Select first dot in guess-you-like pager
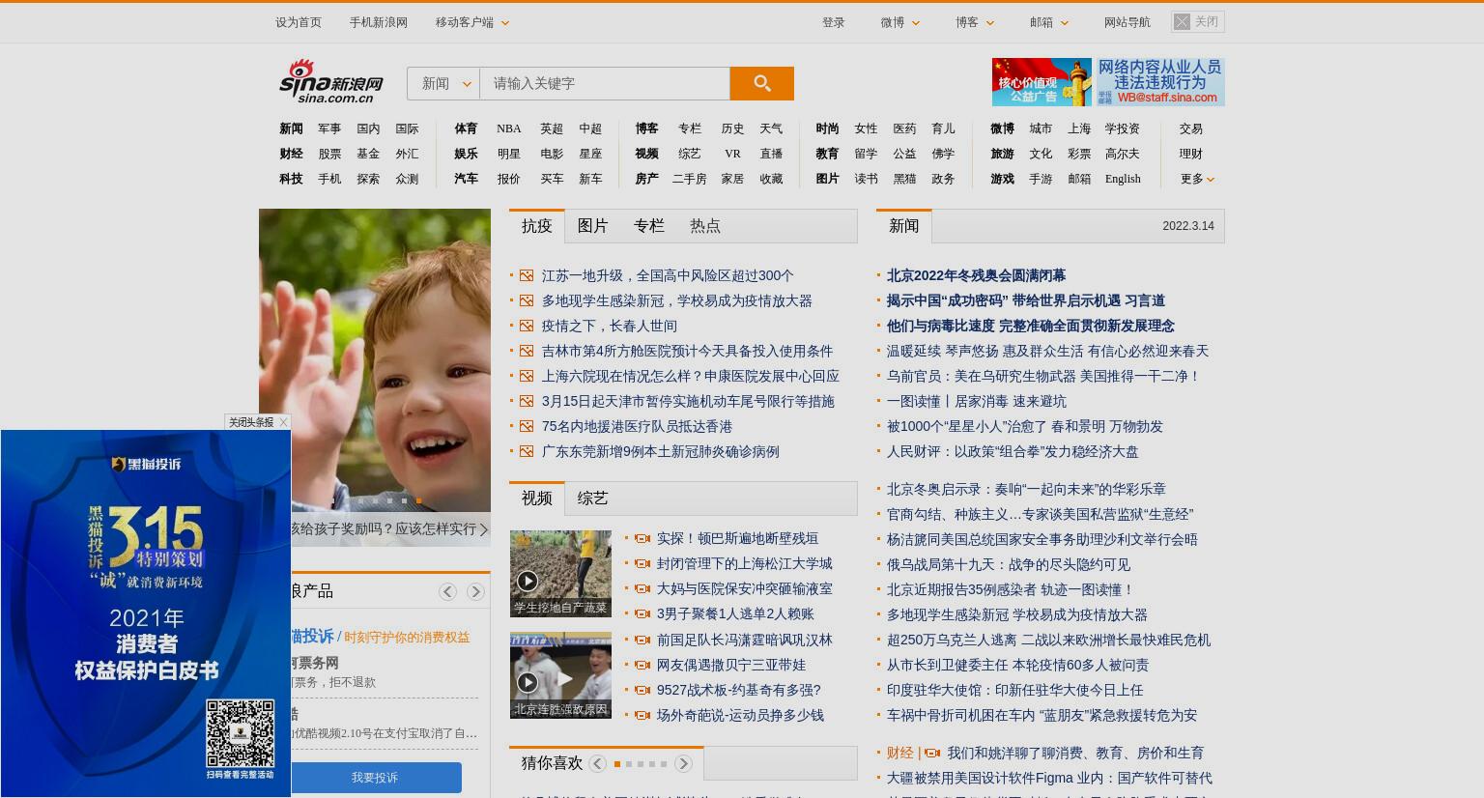Screen dimensions: 1484x798 point(617,764)
